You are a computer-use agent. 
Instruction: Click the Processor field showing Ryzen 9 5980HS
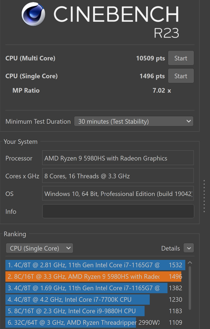118,158
